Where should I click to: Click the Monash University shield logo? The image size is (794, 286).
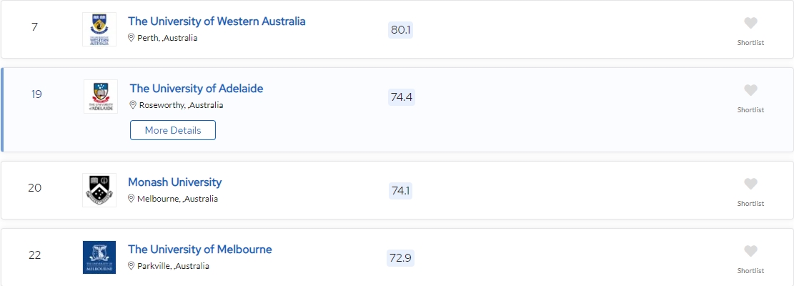[99, 190]
